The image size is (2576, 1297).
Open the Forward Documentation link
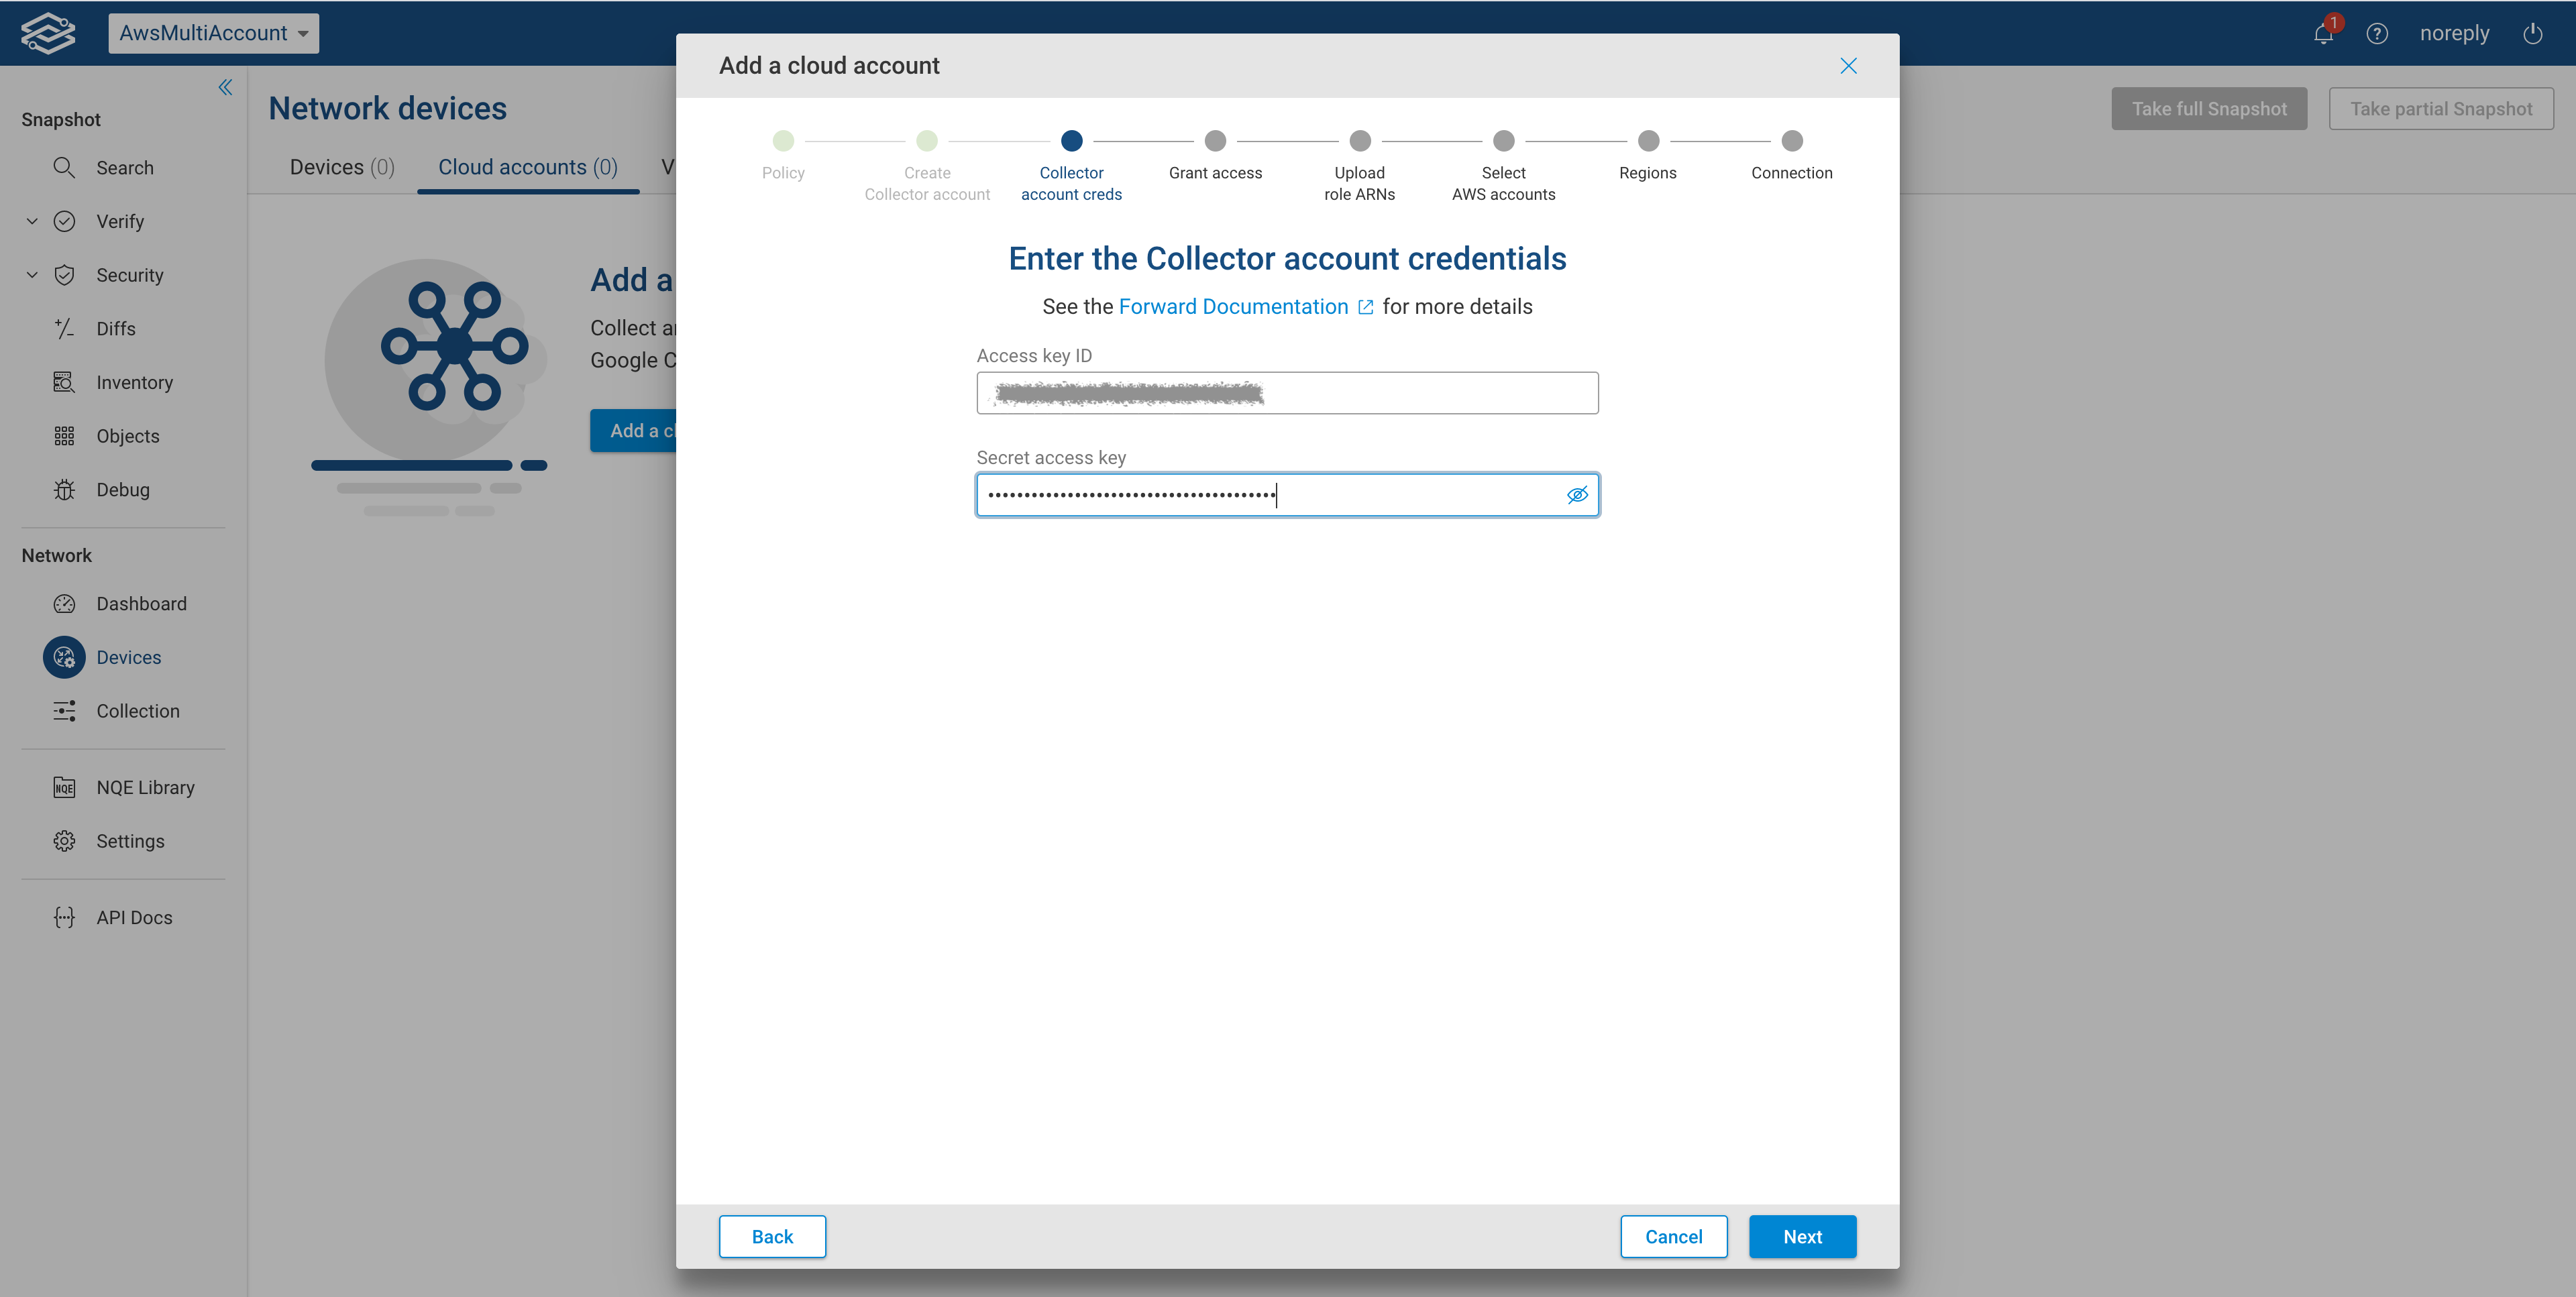pos(1234,307)
